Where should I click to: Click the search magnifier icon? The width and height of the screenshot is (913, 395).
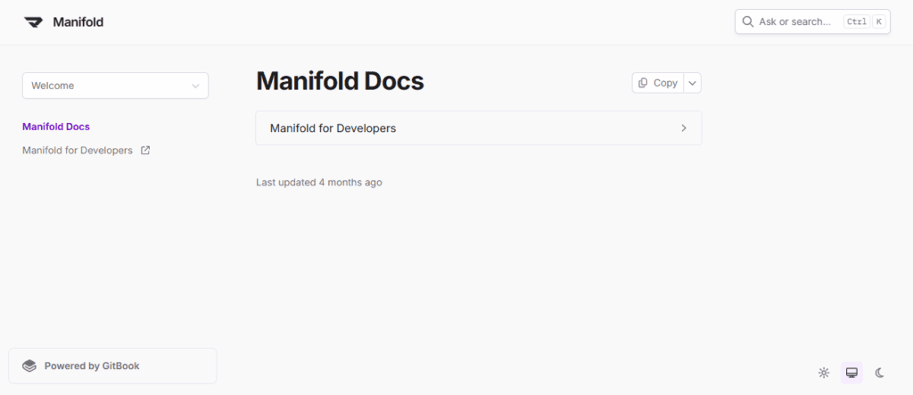(x=747, y=21)
